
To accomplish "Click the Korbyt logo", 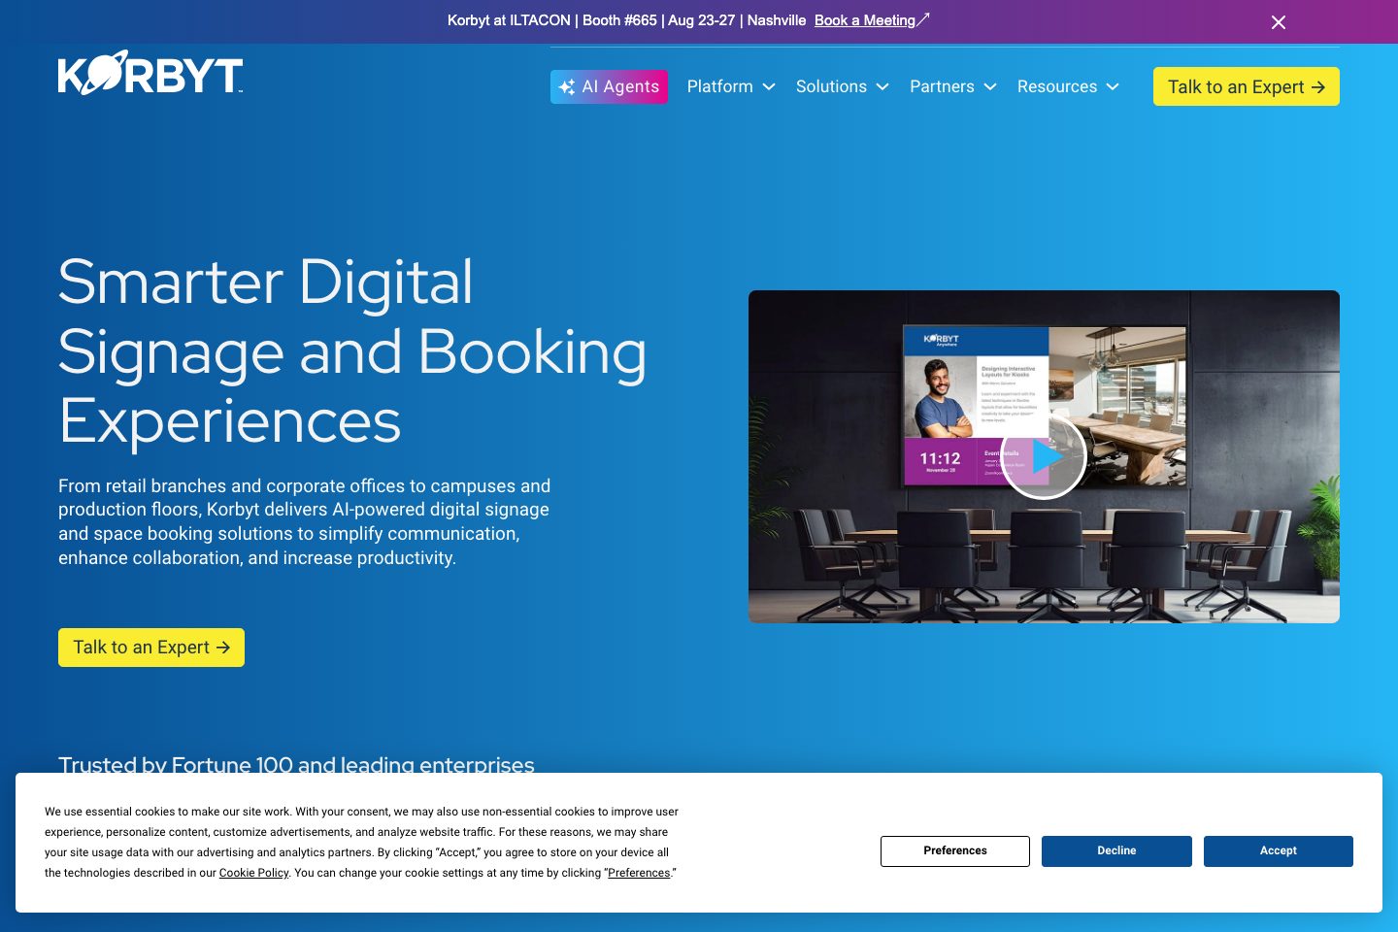I will pos(150,74).
